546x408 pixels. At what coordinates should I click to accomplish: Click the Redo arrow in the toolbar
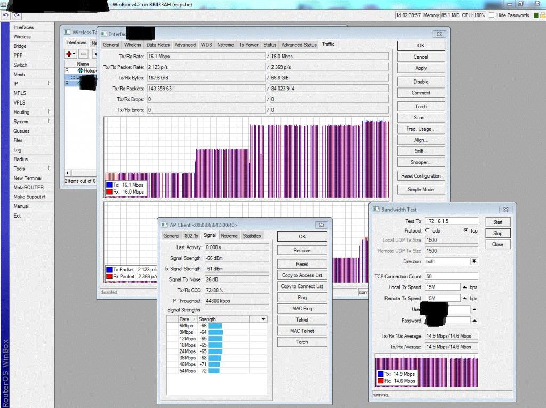pos(17,15)
